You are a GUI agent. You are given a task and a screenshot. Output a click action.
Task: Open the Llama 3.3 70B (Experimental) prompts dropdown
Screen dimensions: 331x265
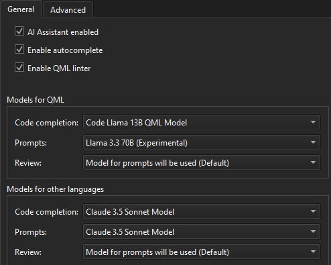(x=202, y=142)
